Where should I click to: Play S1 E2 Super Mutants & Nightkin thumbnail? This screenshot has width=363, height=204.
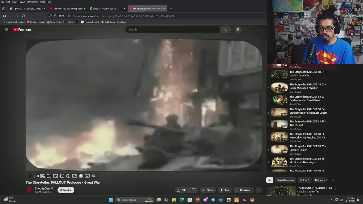point(279,88)
